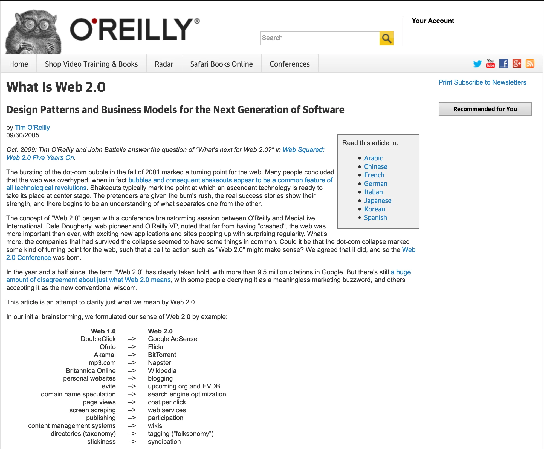Click the 'screen scraping' table cell
Image resolution: width=544 pixels, height=449 pixels.
[x=92, y=410]
